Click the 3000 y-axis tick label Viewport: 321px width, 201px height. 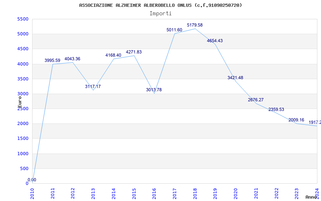(x=23, y=94)
